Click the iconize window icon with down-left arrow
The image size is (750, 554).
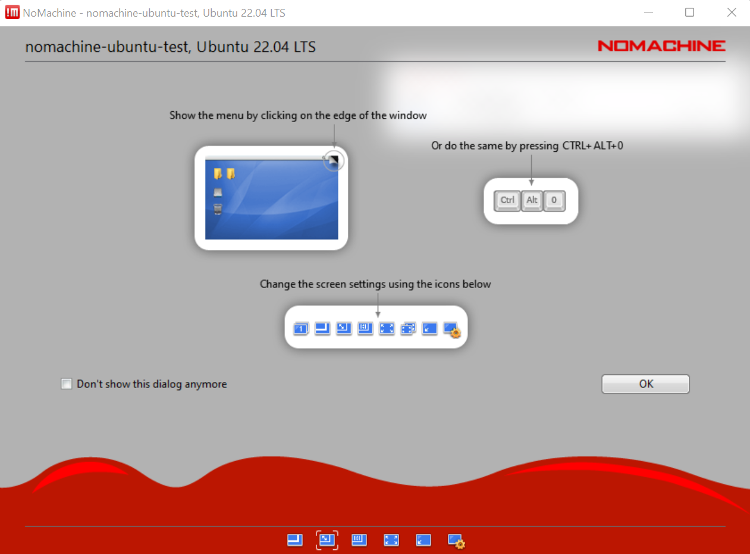pyautogui.click(x=423, y=540)
